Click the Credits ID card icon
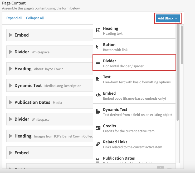195x173 pixels. coord(98,128)
